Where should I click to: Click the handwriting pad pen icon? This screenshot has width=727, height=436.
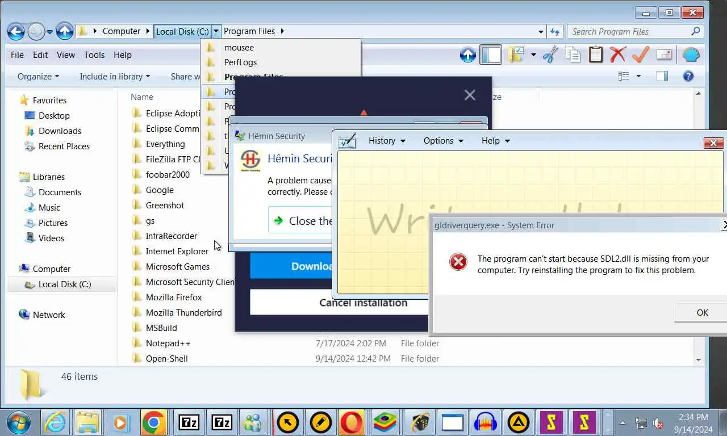(x=347, y=140)
